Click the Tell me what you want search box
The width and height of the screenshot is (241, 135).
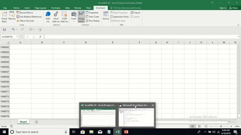click(126, 8)
